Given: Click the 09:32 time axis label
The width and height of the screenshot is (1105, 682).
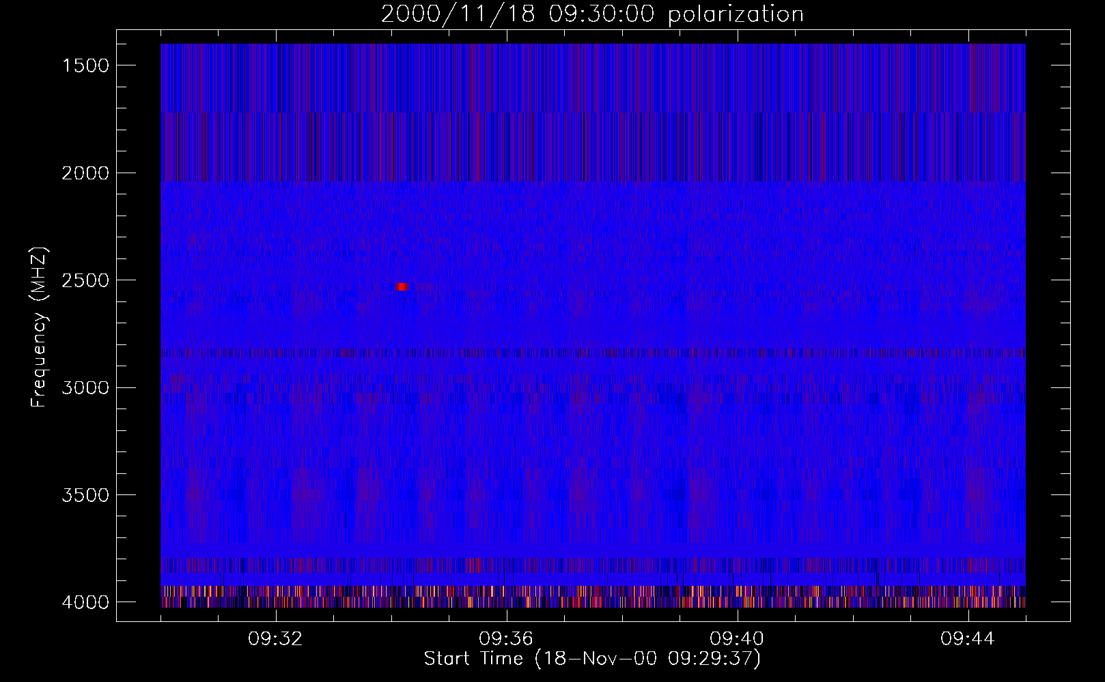Looking at the screenshot, I should [275, 639].
